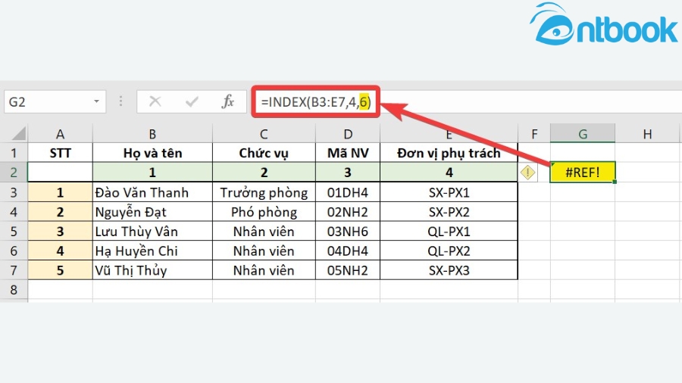The height and width of the screenshot is (383, 682).
Task: Click cell QL-PX1
Action: click(x=449, y=231)
